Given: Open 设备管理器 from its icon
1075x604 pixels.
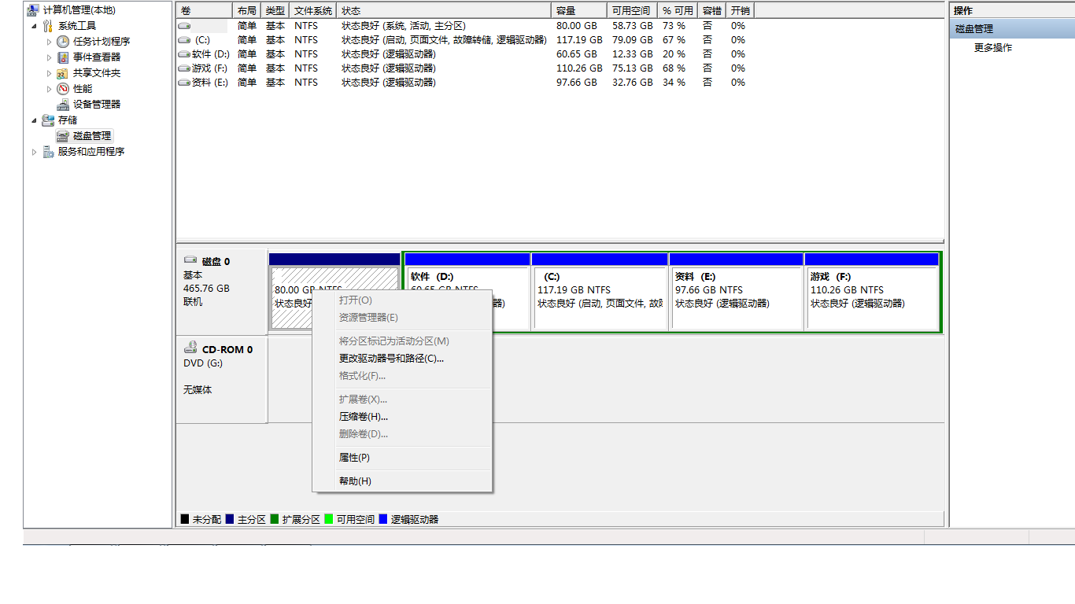Looking at the screenshot, I should [63, 105].
